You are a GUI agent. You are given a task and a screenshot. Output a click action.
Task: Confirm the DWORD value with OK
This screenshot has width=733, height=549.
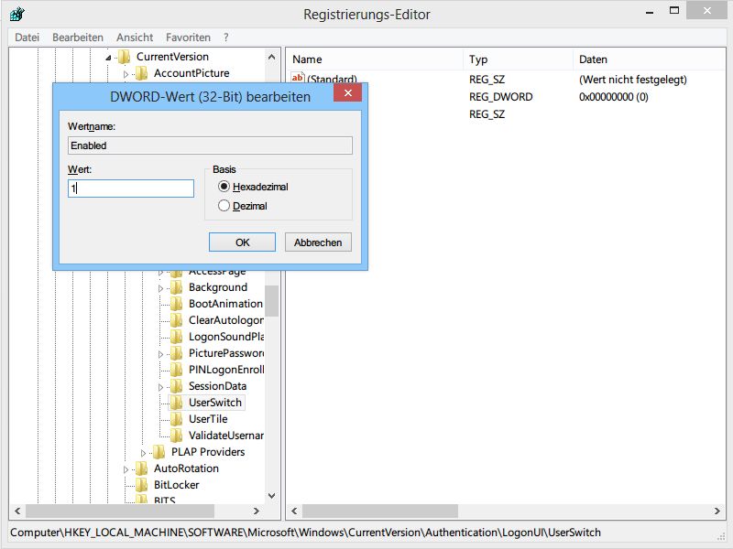coord(242,242)
